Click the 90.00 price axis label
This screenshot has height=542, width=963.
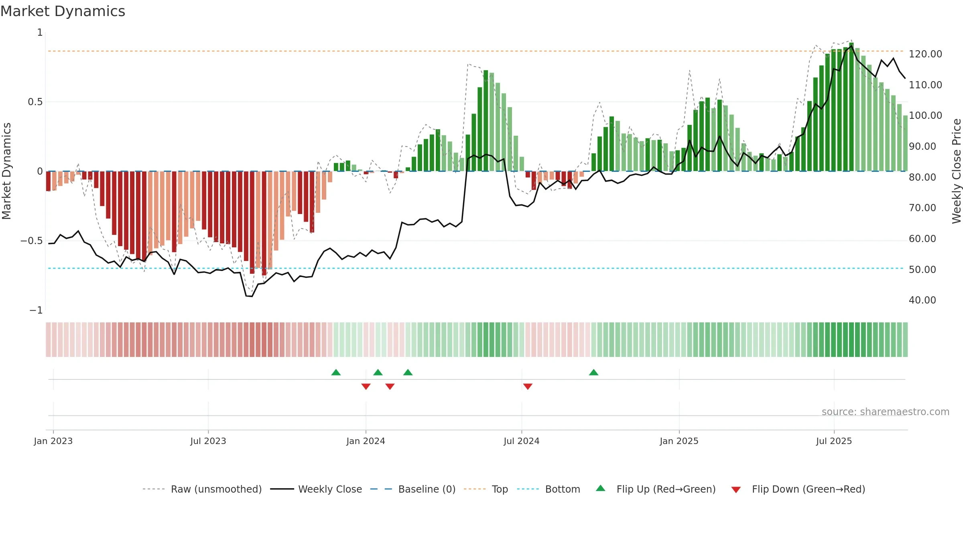point(922,146)
